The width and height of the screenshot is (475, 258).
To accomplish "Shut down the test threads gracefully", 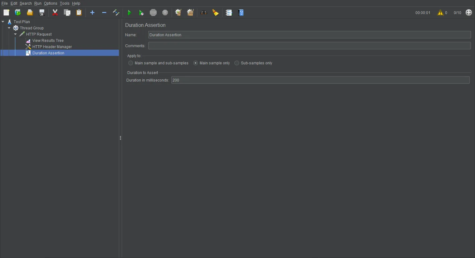I will [x=165, y=12].
